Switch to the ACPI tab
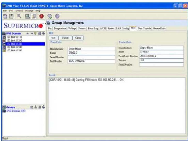The width and height of the screenshot is (188, 141). tap(103, 28)
